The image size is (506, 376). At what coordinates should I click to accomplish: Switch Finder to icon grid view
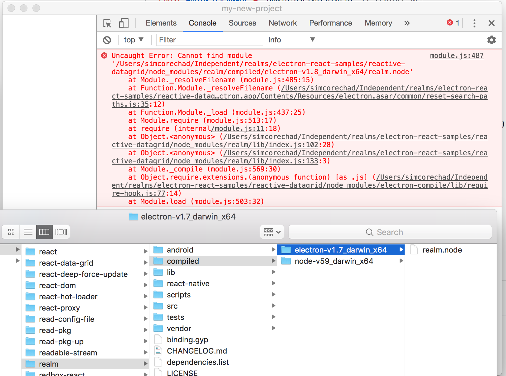pos(11,232)
